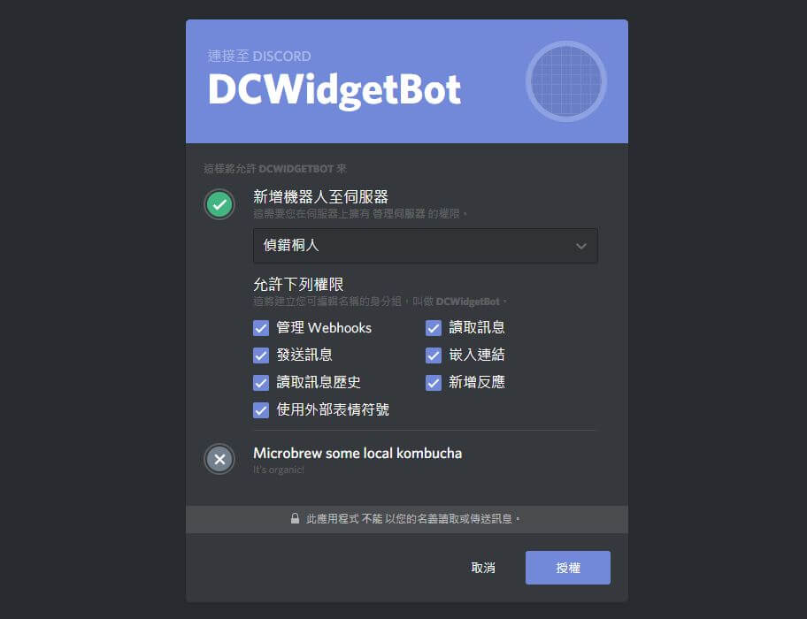Click the 新增機器人至伺服器 heading
The width and height of the screenshot is (807, 619).
[x=320, y=196]
